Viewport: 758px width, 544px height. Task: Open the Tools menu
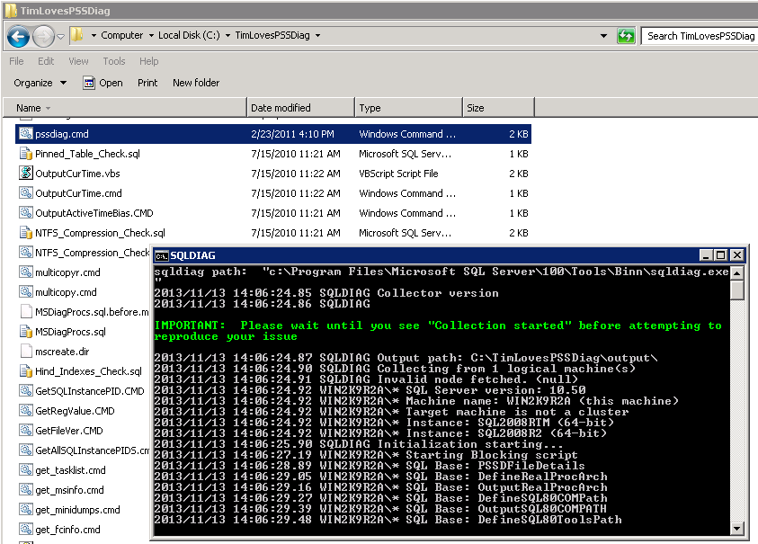(x=114, y=61)
